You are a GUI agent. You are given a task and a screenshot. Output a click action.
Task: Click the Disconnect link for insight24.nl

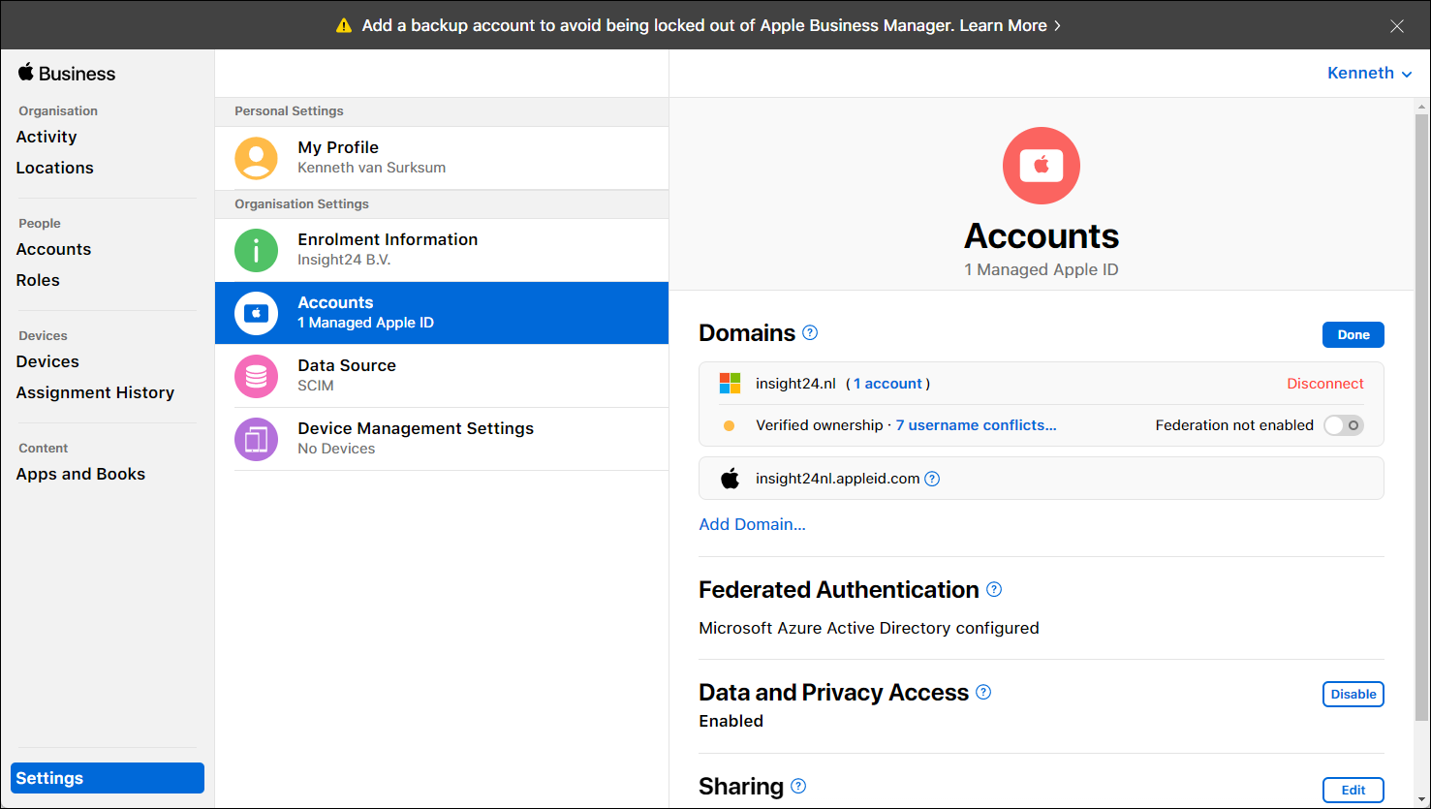click(x=1324, y=384)
